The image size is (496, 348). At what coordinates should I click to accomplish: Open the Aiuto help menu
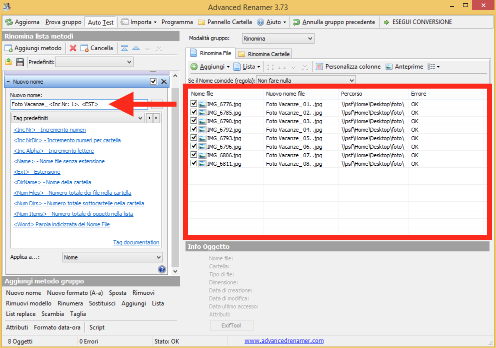[271, 22]
